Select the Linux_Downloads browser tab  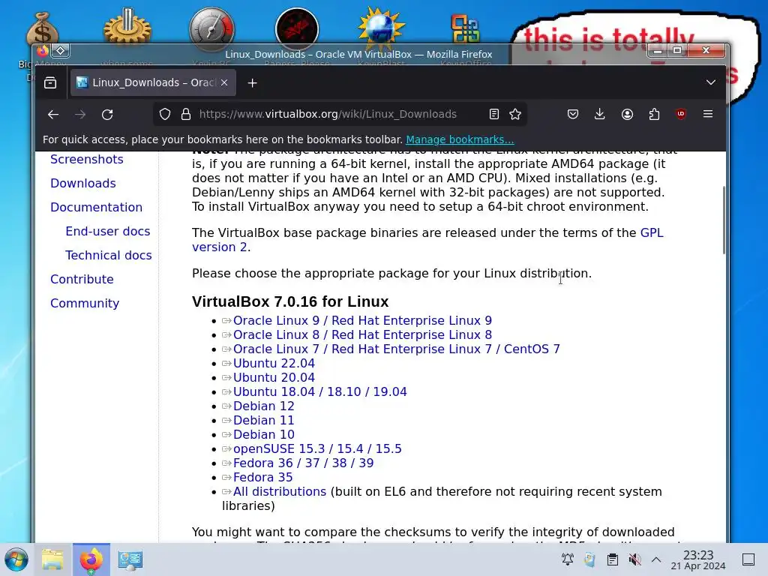point(153,82)
